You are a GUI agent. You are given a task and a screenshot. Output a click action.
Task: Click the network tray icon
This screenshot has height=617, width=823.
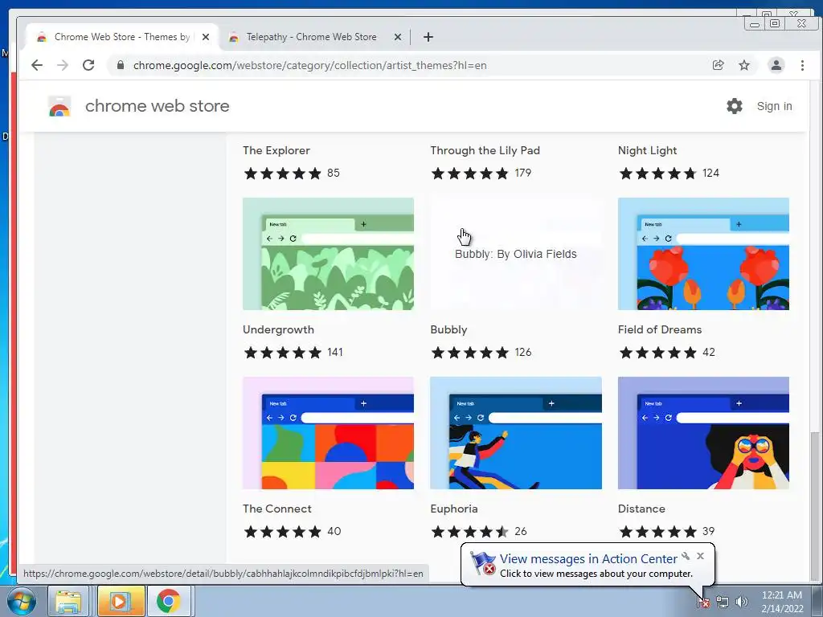tap(723, 602)
